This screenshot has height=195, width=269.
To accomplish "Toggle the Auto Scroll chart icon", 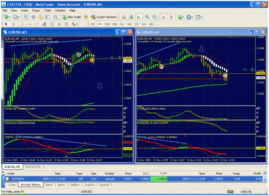I will click(164, 17).
